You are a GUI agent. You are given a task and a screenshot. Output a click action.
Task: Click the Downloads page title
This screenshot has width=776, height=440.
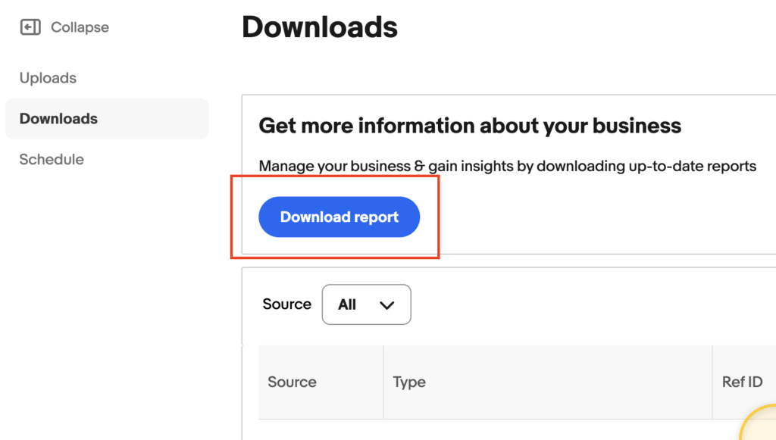pos(319,28)
